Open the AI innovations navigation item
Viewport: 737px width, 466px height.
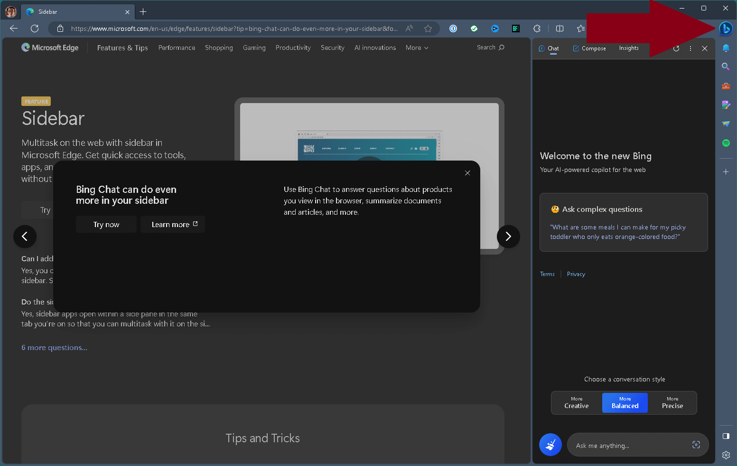click(375, 48)
